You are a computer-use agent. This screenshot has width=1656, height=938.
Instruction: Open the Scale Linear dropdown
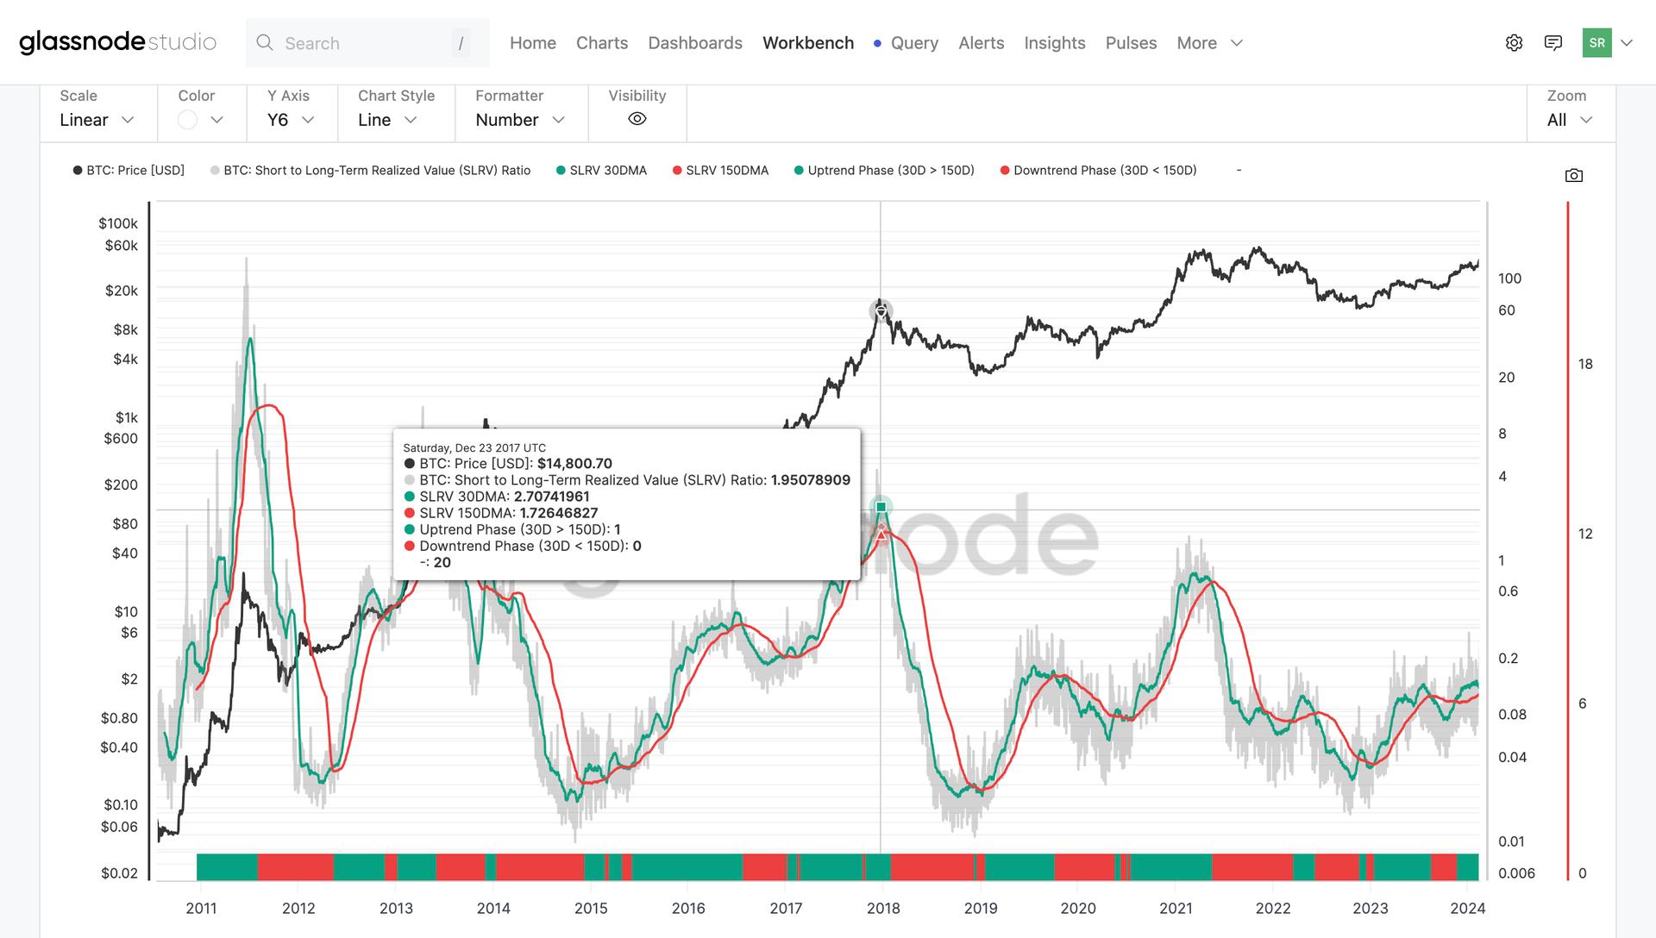click(x=96, y=120)
